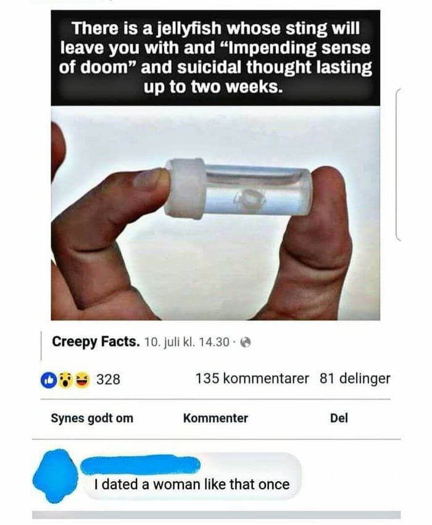Open the jellyfish vial photo
Screen dimensions: 432x525
215,213
